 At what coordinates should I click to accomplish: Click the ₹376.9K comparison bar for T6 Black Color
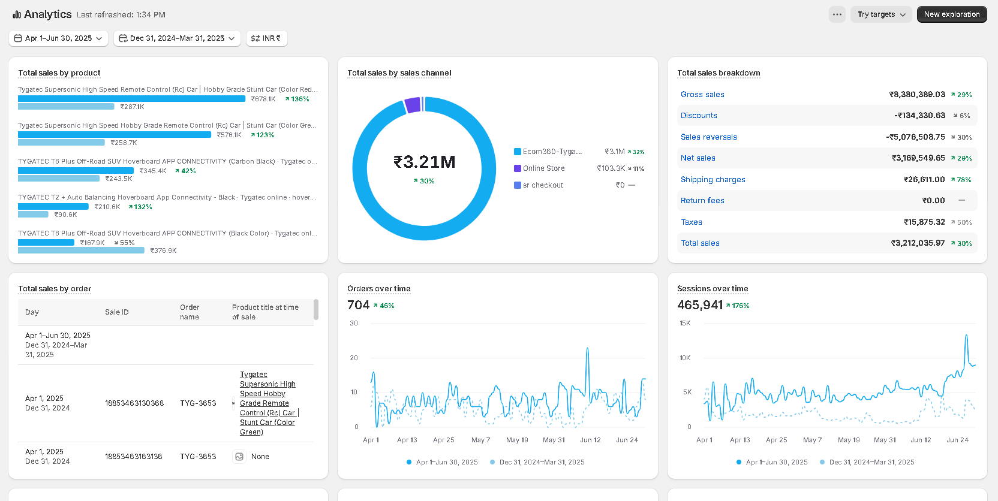(81, 251)
